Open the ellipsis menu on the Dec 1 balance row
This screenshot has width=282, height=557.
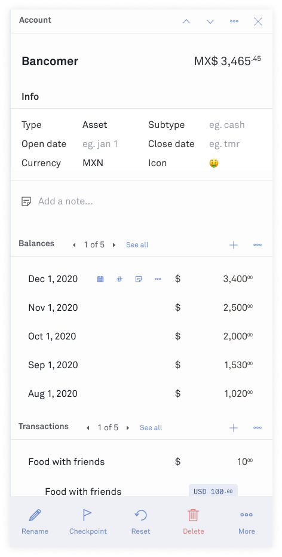(158, 279)
